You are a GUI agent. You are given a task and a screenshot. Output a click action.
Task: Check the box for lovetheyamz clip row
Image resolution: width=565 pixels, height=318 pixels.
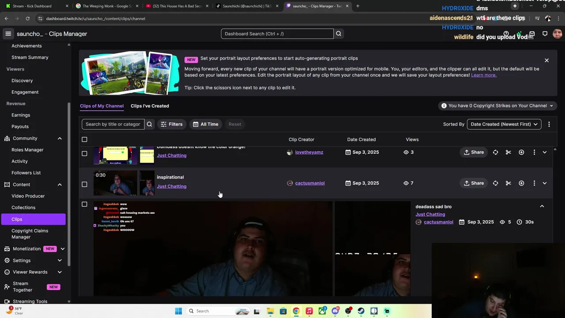pos(84,154)
